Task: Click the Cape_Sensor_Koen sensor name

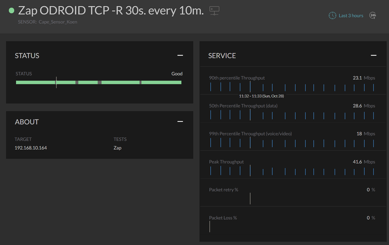Action: click(x=58, y=22)
